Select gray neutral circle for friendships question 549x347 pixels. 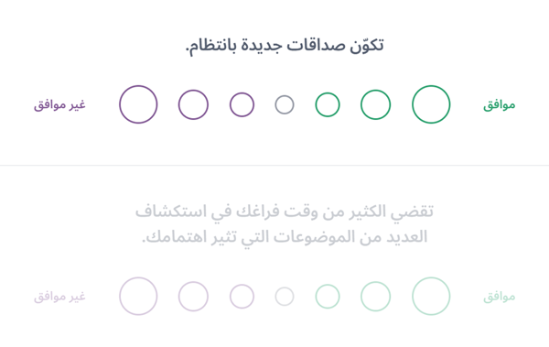click(285, 104)
